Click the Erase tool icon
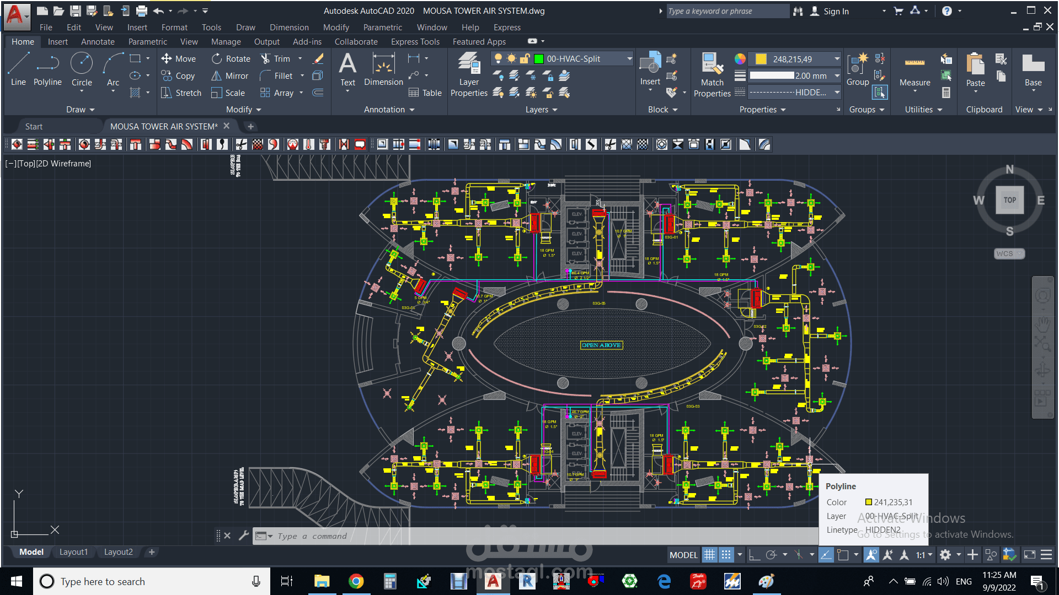The height and width of the screenshot is (595, 1059). click(x=318, y=58)
